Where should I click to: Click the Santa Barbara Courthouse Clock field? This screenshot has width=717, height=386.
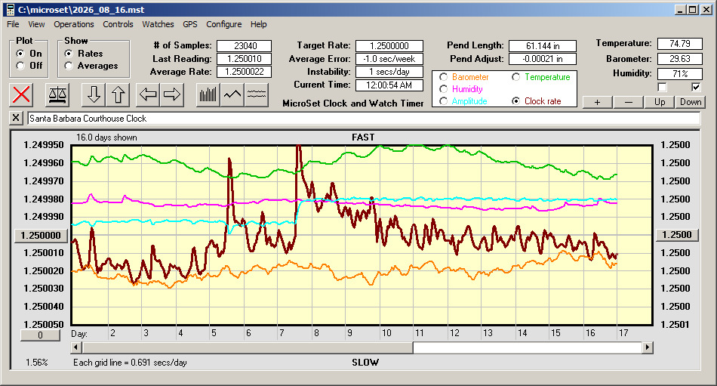(364, 118)
